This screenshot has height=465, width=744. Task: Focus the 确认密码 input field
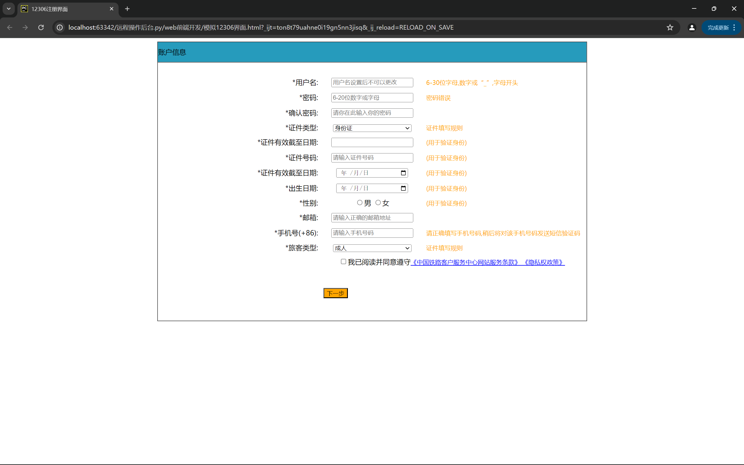coord(372,113)
